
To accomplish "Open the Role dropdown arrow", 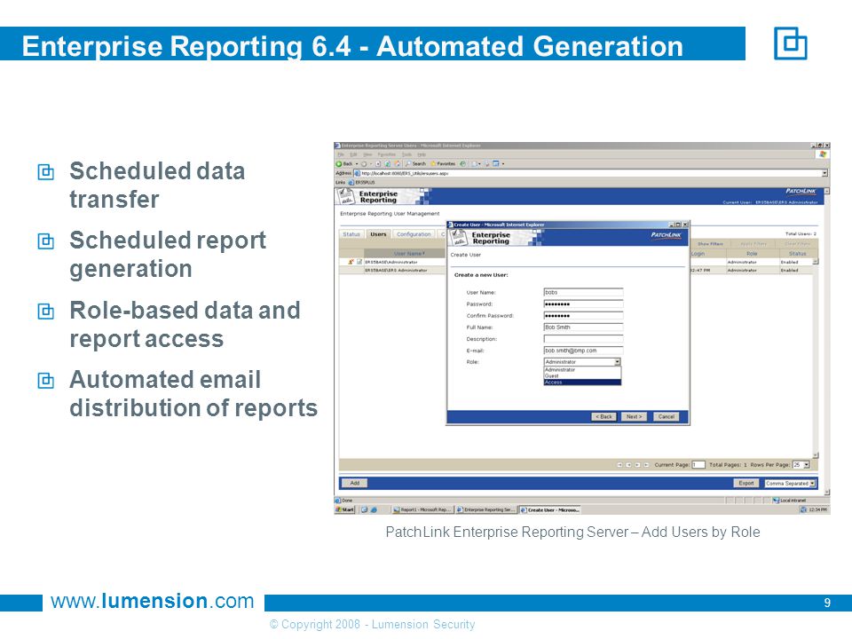I will point(618,362).
